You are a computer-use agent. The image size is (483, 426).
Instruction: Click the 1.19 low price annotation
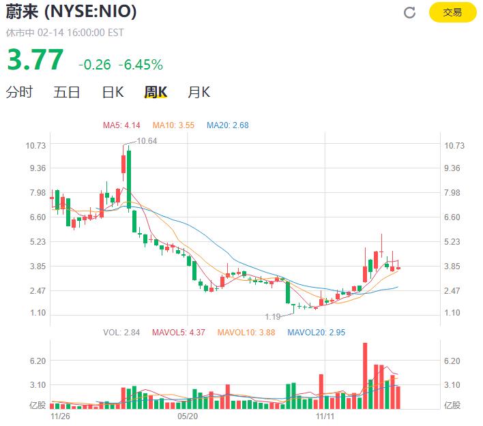click(273, 316)
